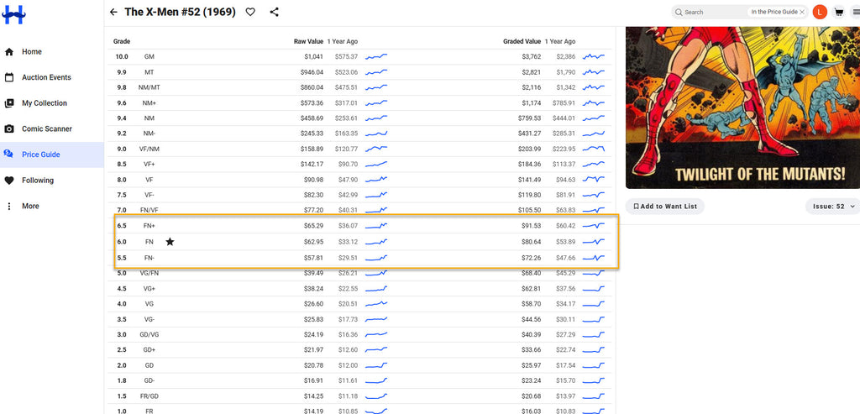Open raw trend chart for grade 2.0
The width and height of the screenshot is (860, 414).
coord(376,365)
